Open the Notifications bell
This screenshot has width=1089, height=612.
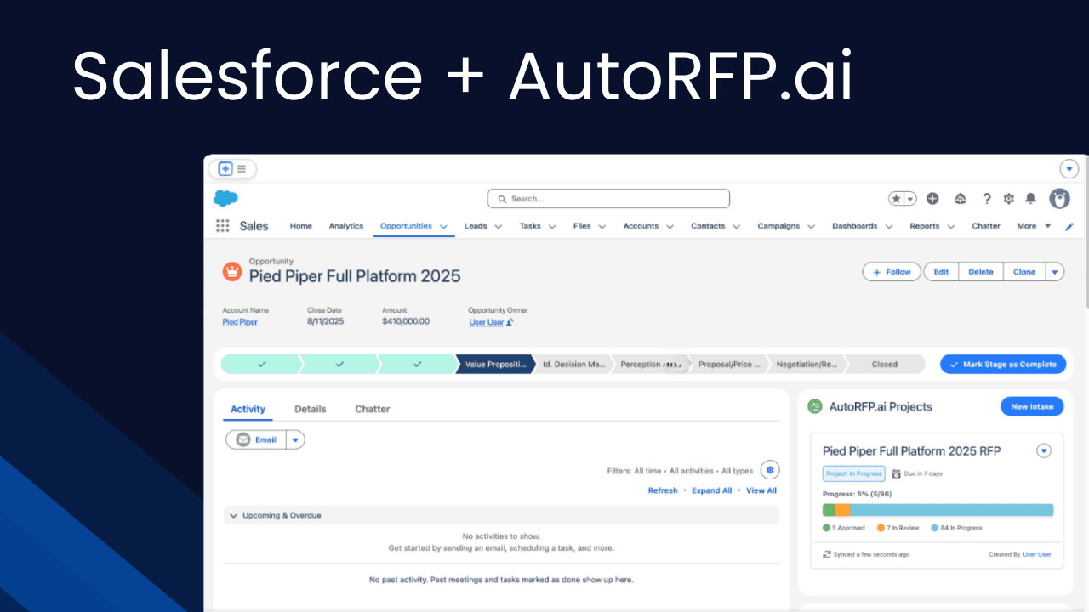[x=1031, y=199]
